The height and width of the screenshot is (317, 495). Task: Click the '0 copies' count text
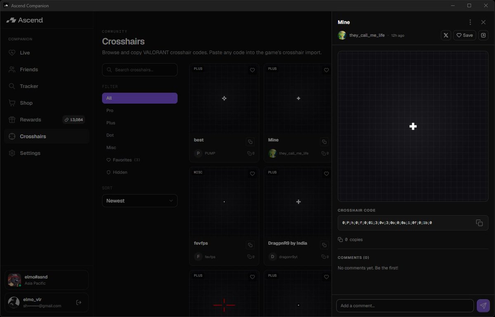(x=354, y=240)
